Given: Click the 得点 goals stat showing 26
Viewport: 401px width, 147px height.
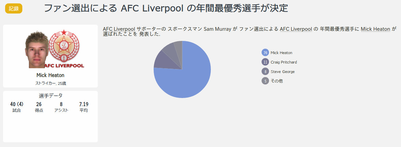Looking at the screenshot, I should (39, 107).
